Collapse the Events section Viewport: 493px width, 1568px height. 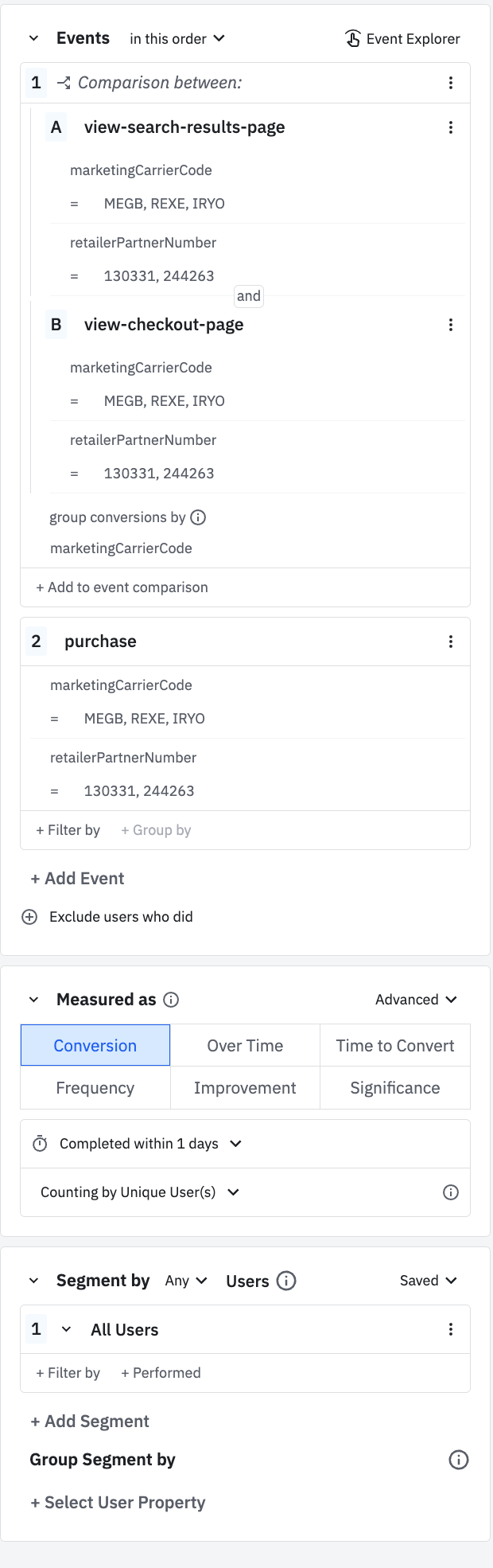[33, 38]
